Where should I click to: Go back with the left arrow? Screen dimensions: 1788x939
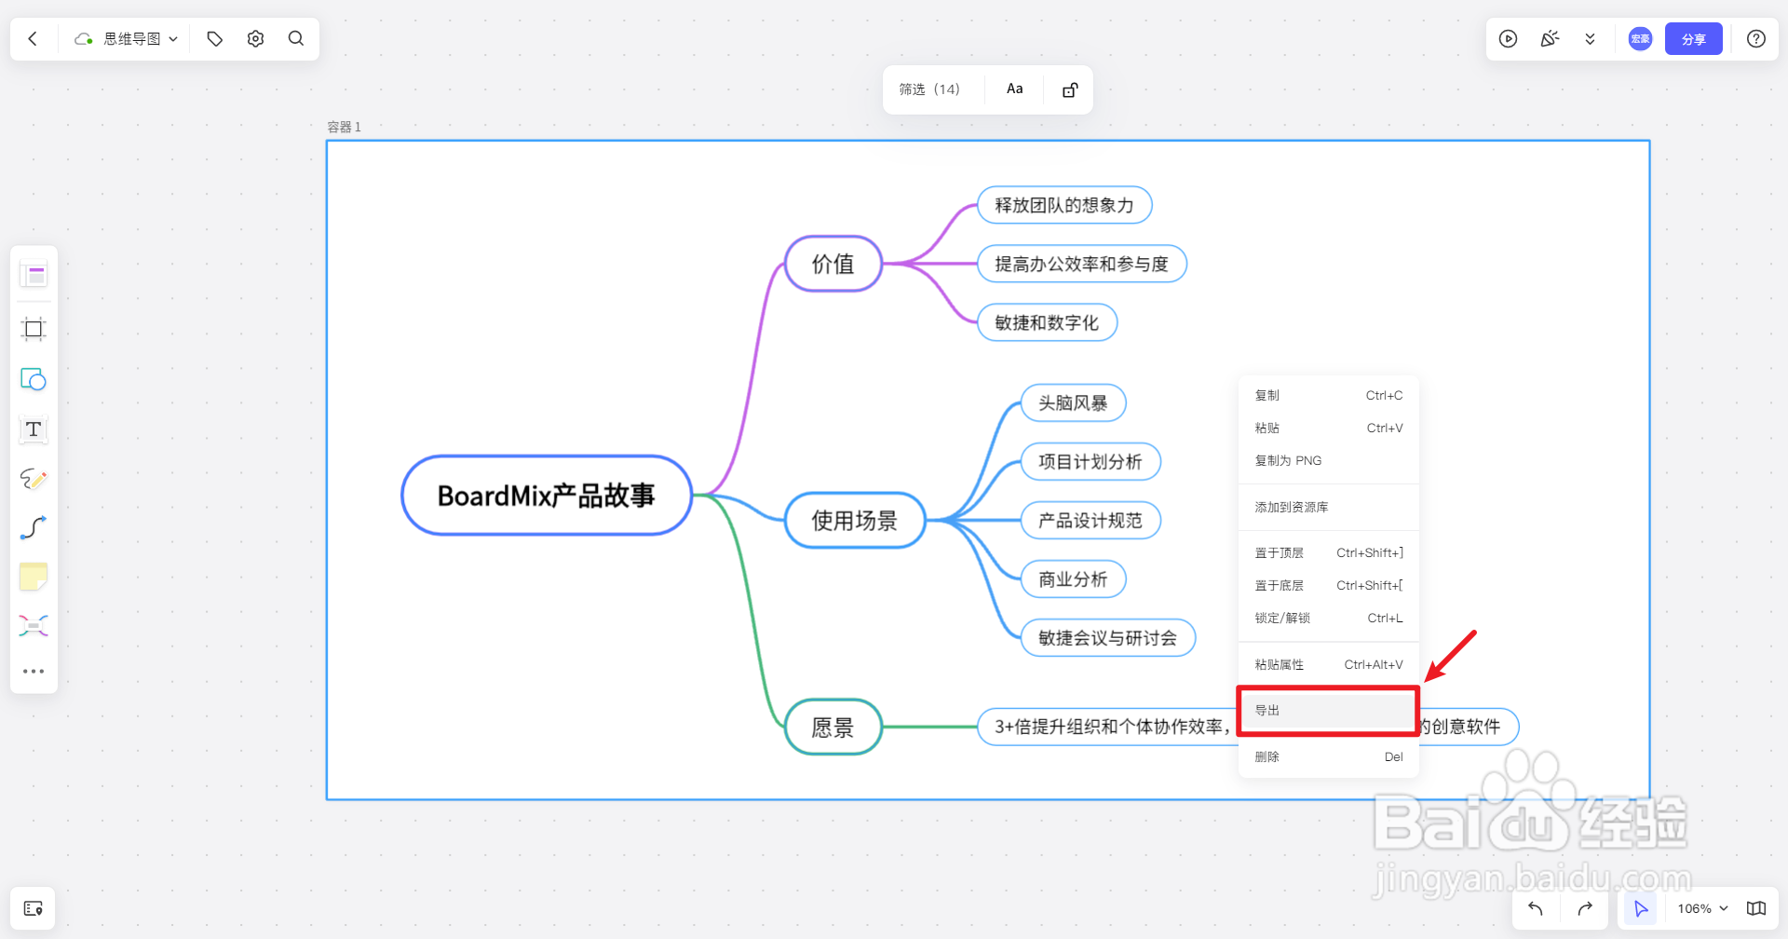pos(33,39)
